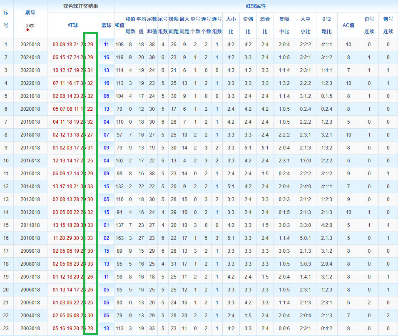Select the 蓝球 column header
Viewport: 398px width, 336px height.
(x=107, y=25)
